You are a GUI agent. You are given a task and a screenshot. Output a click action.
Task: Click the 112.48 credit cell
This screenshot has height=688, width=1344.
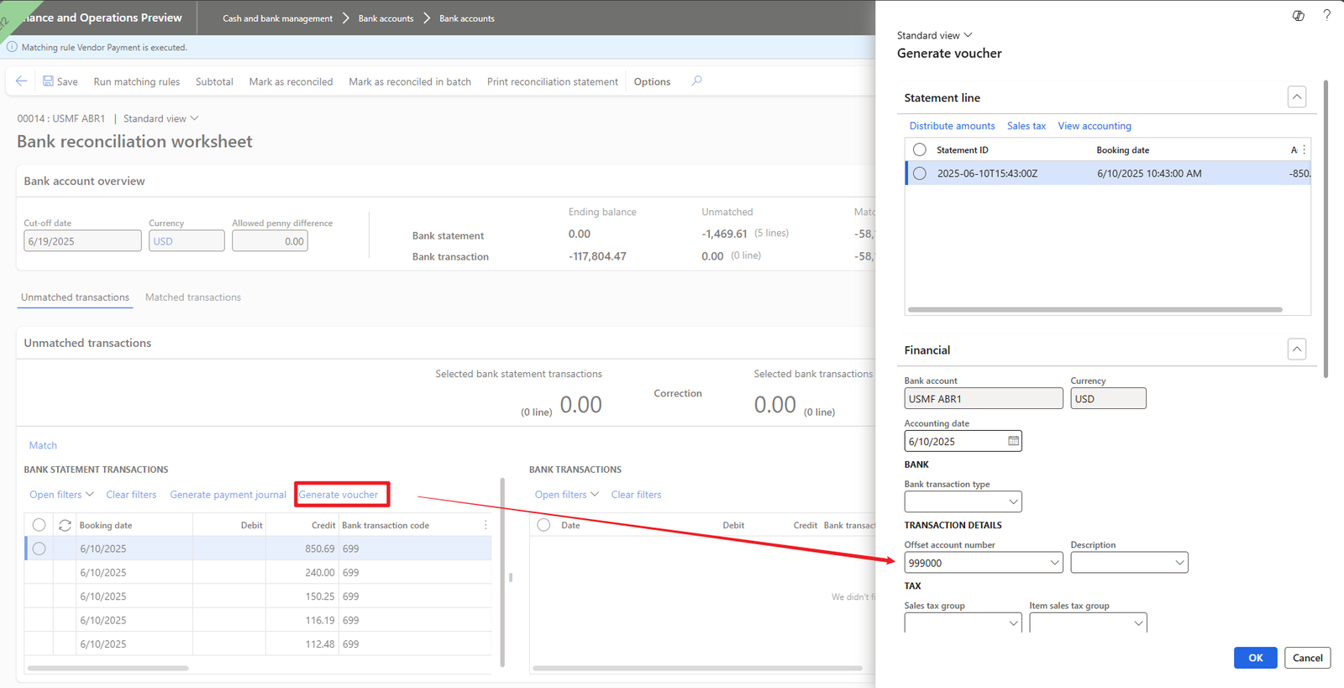coord(302,644)
